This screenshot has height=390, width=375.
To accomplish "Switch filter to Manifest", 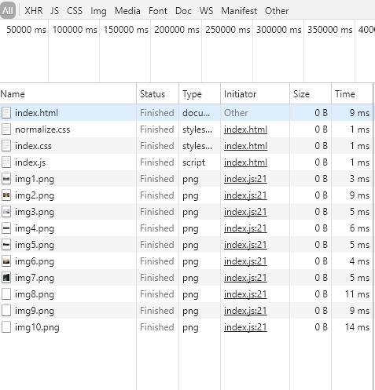I will point(239,11).
